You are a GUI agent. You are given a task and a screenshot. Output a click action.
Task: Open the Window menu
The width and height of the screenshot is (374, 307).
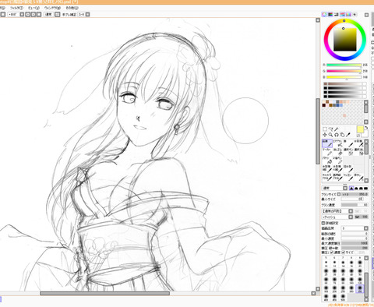pyautogui.click(x=52, y=8)
